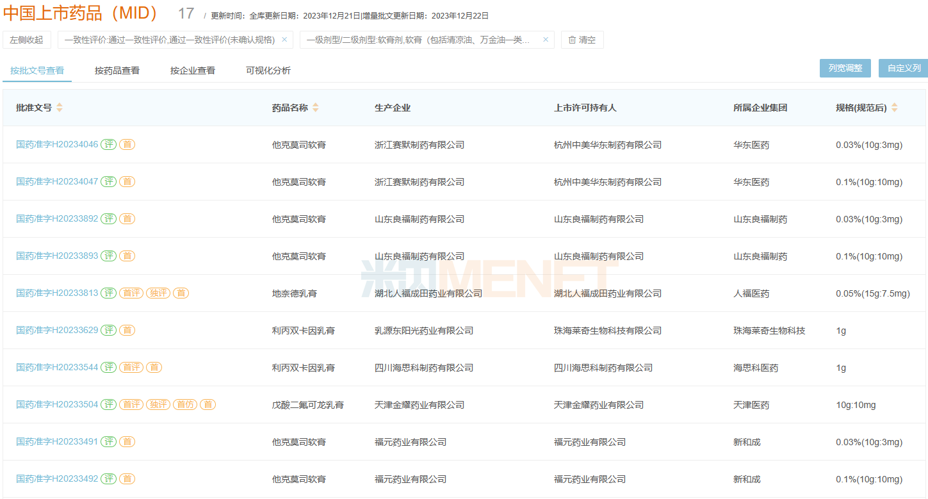Viewport: 928px width, 499px height.
Task: Open 列宽调整 column width settings
Action: (845, 69)
